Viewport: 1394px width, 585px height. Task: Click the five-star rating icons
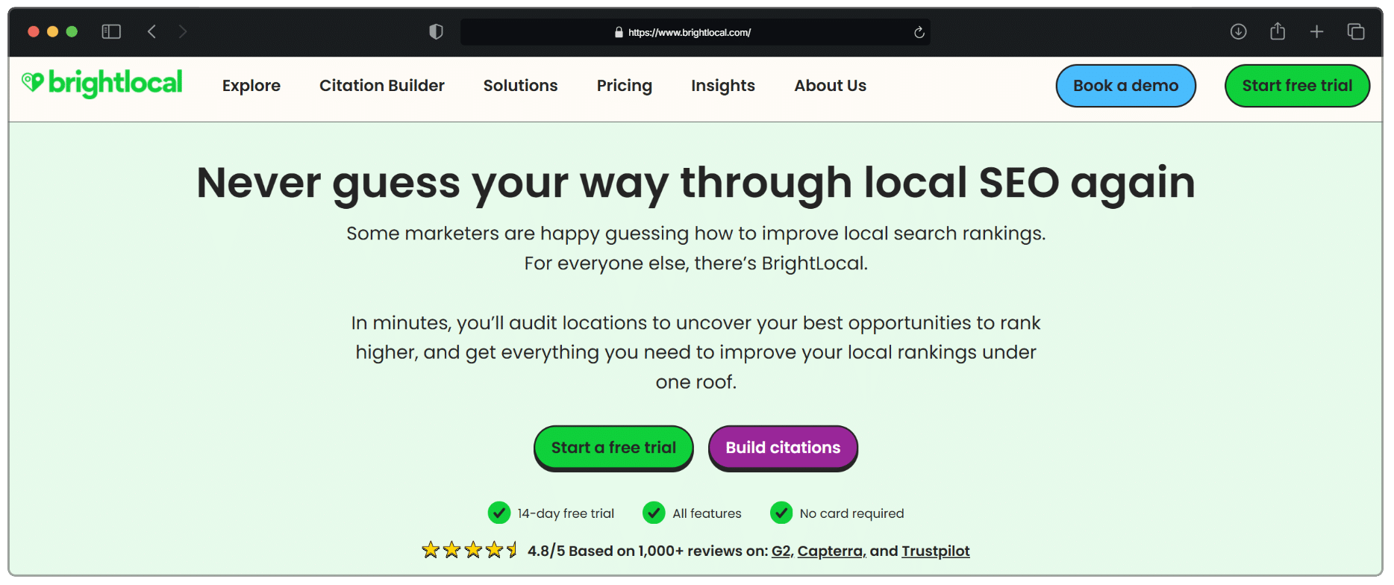(x=469, y=550)
